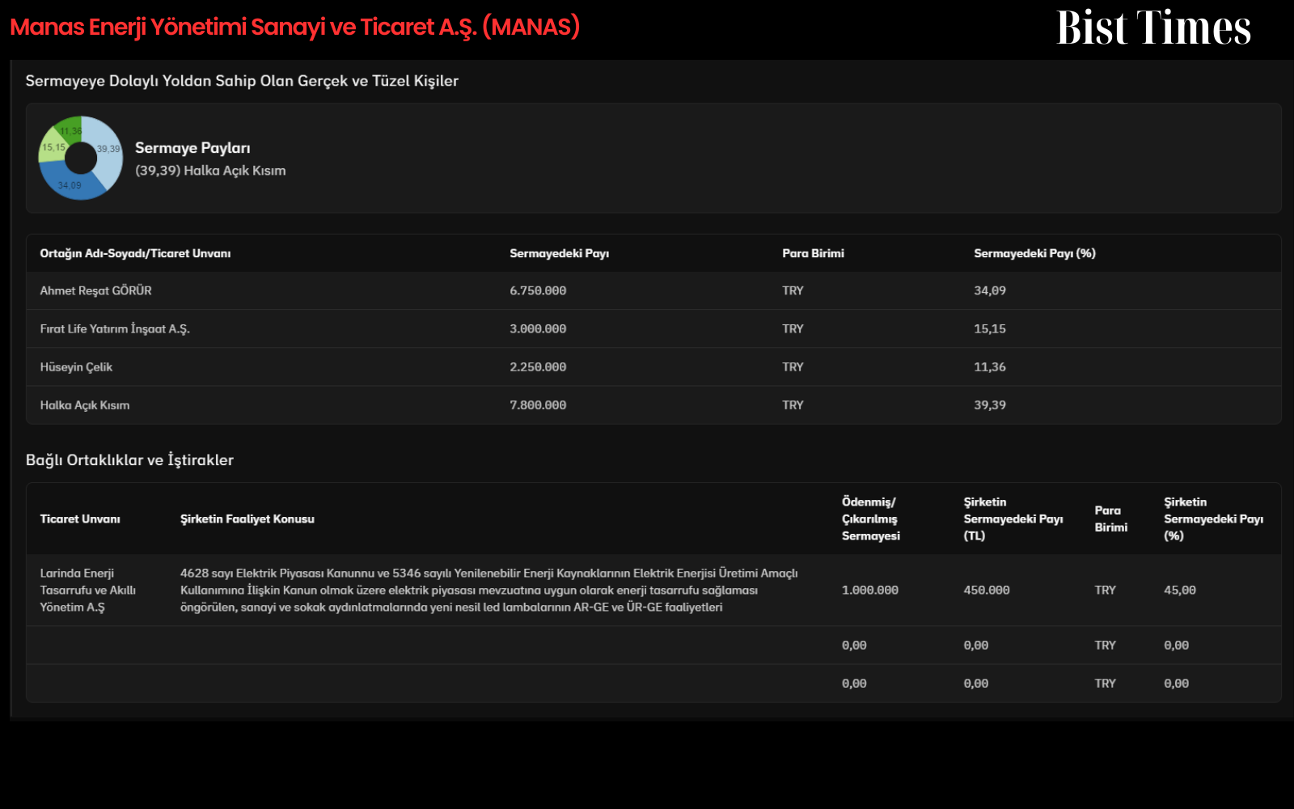The height and width of the screenshot is (809, 1294).
Task: Select the Halka Açık Kısım table row
Action: pos(653,404)
